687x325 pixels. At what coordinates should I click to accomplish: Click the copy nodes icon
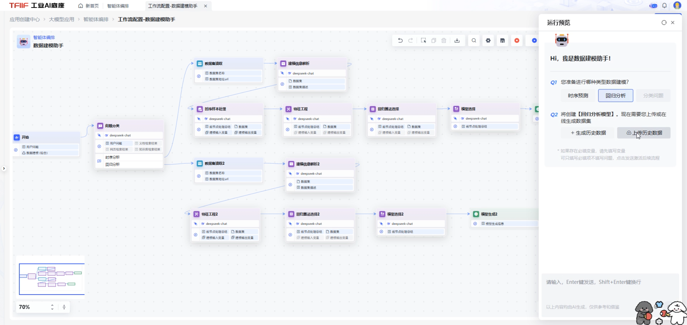click(x=434, y=41)
